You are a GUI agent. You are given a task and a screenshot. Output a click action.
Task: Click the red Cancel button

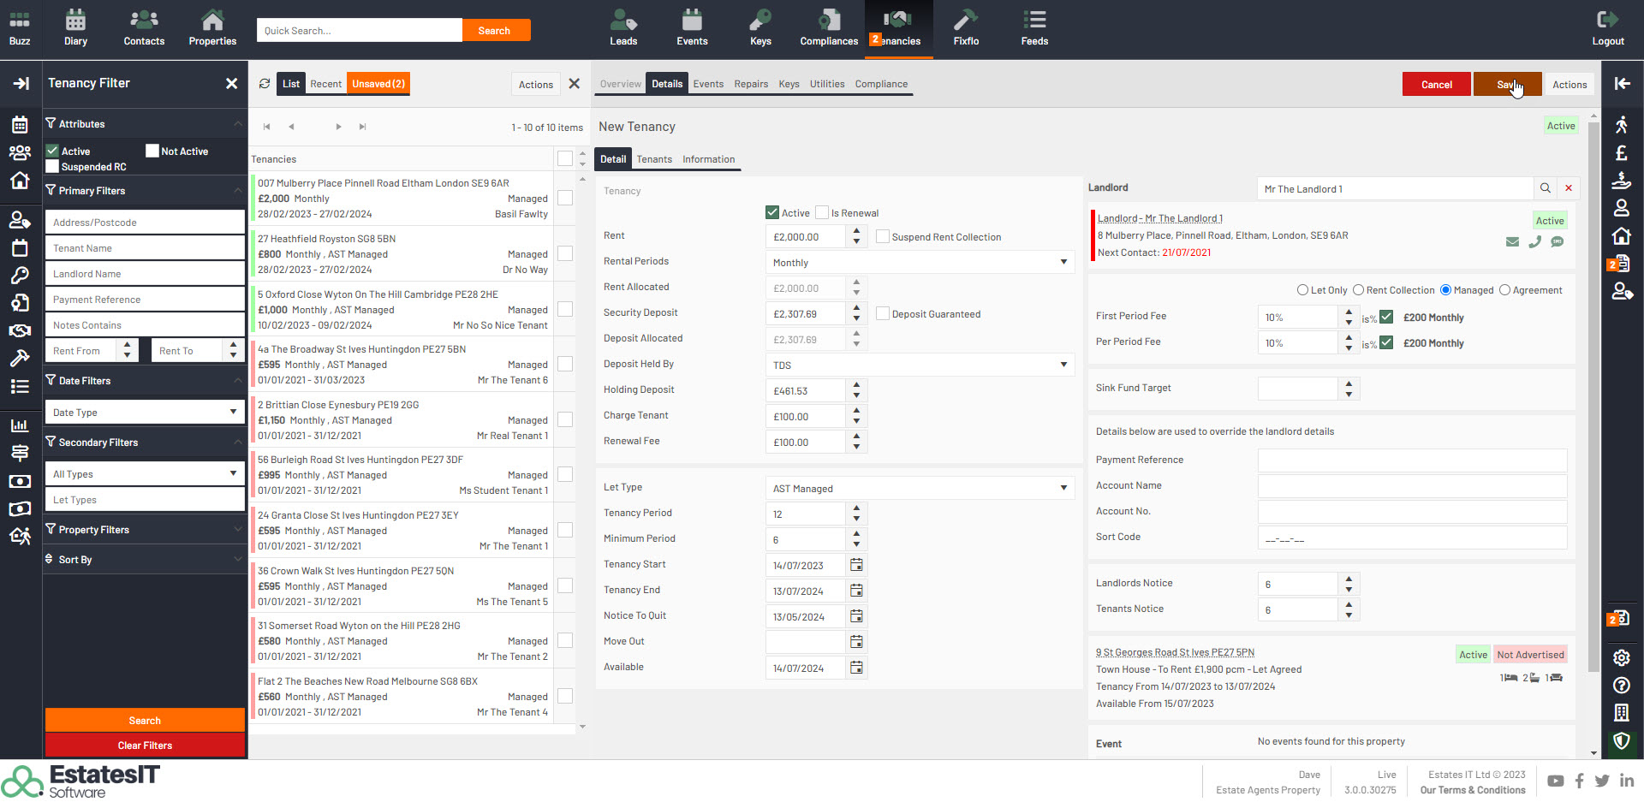coord(1436,85)
